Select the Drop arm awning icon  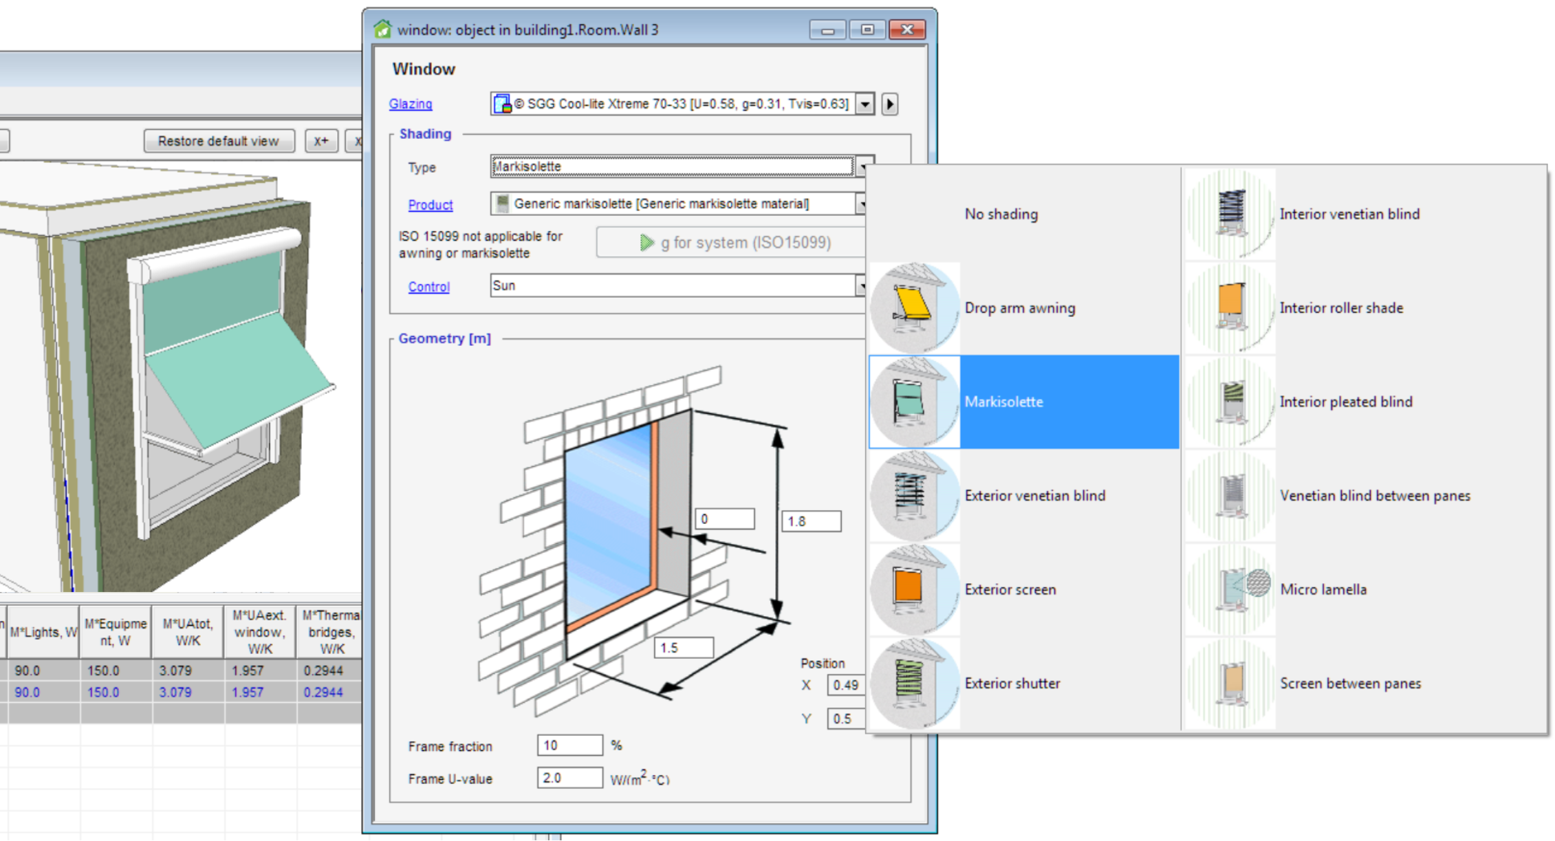[x=914, y=308]
